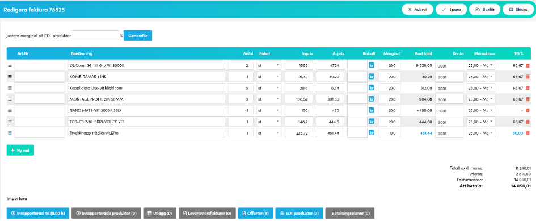Open Offerter (8) import

(256, 213)
